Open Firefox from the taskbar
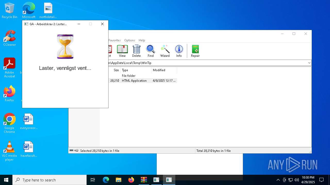The height and width of the screenshot is (185, 330). pyautogui.click(x=131, y=180)
